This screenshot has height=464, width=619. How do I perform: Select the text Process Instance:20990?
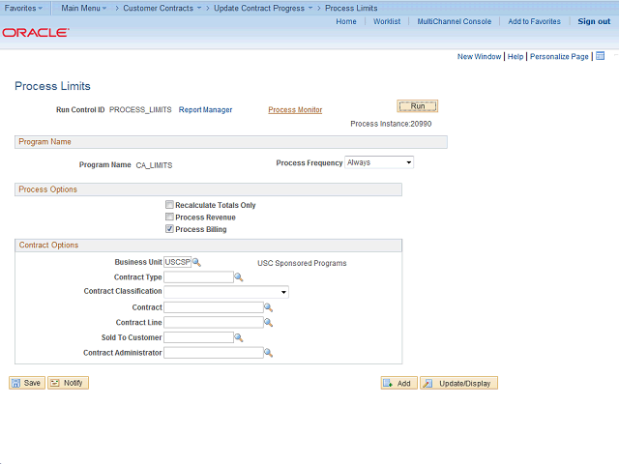(391, 124)
